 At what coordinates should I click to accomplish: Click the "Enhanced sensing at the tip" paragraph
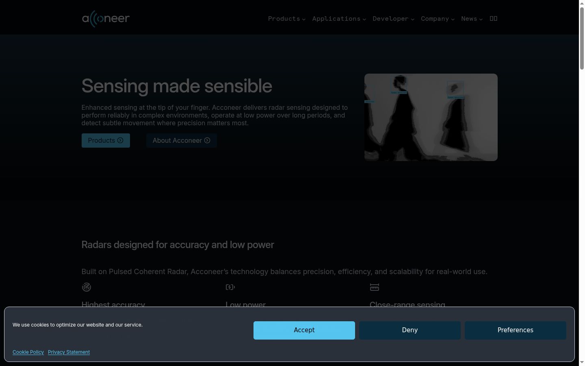point(214,115)
